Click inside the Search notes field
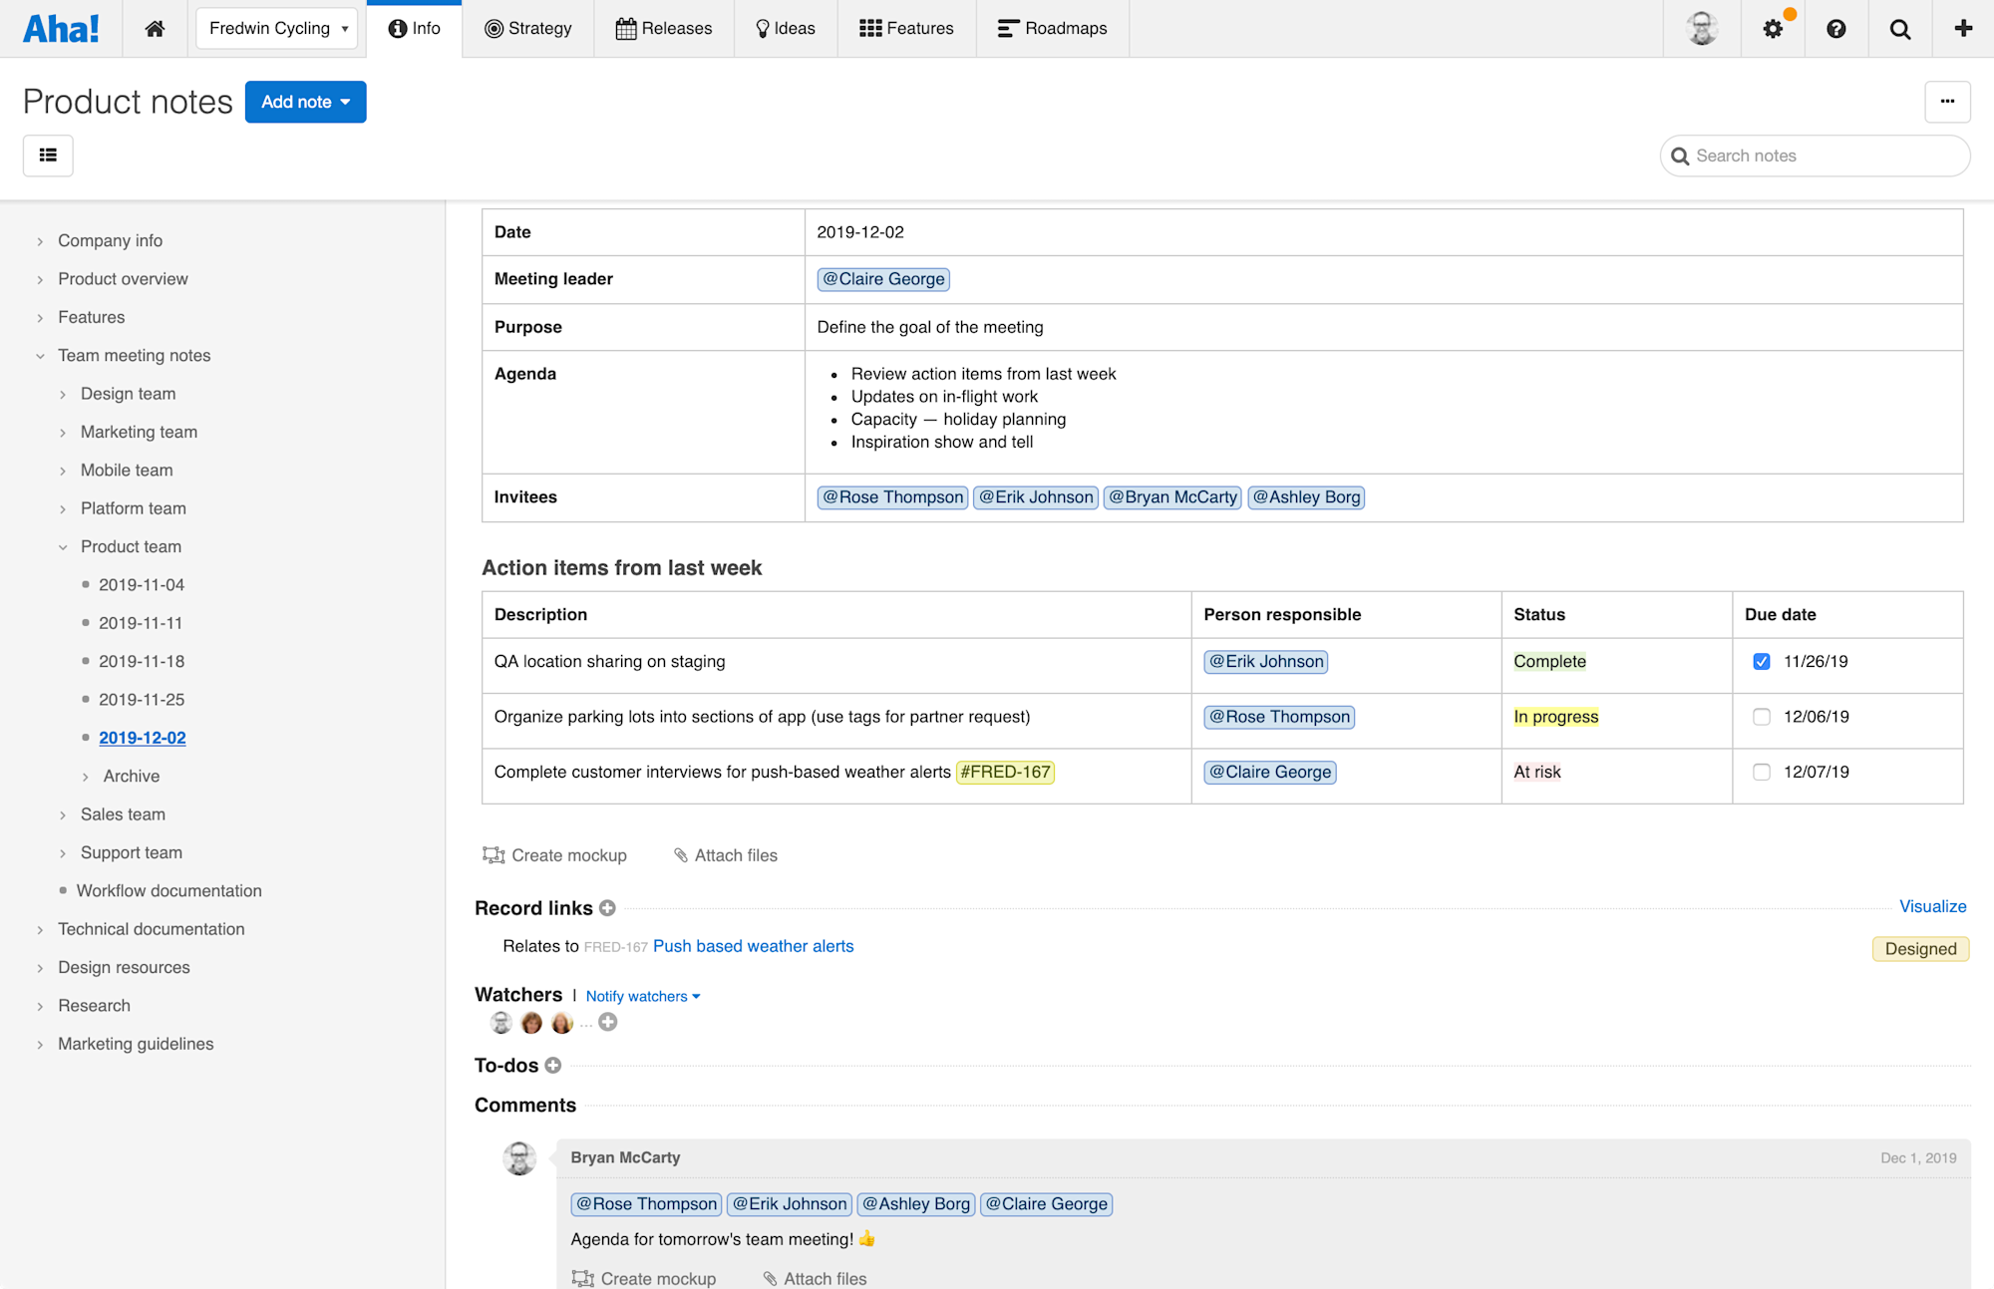 [x=1815, y=156]
